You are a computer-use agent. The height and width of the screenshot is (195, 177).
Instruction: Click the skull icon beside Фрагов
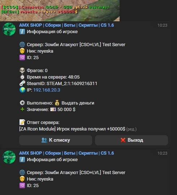click(x=22, y=71)
